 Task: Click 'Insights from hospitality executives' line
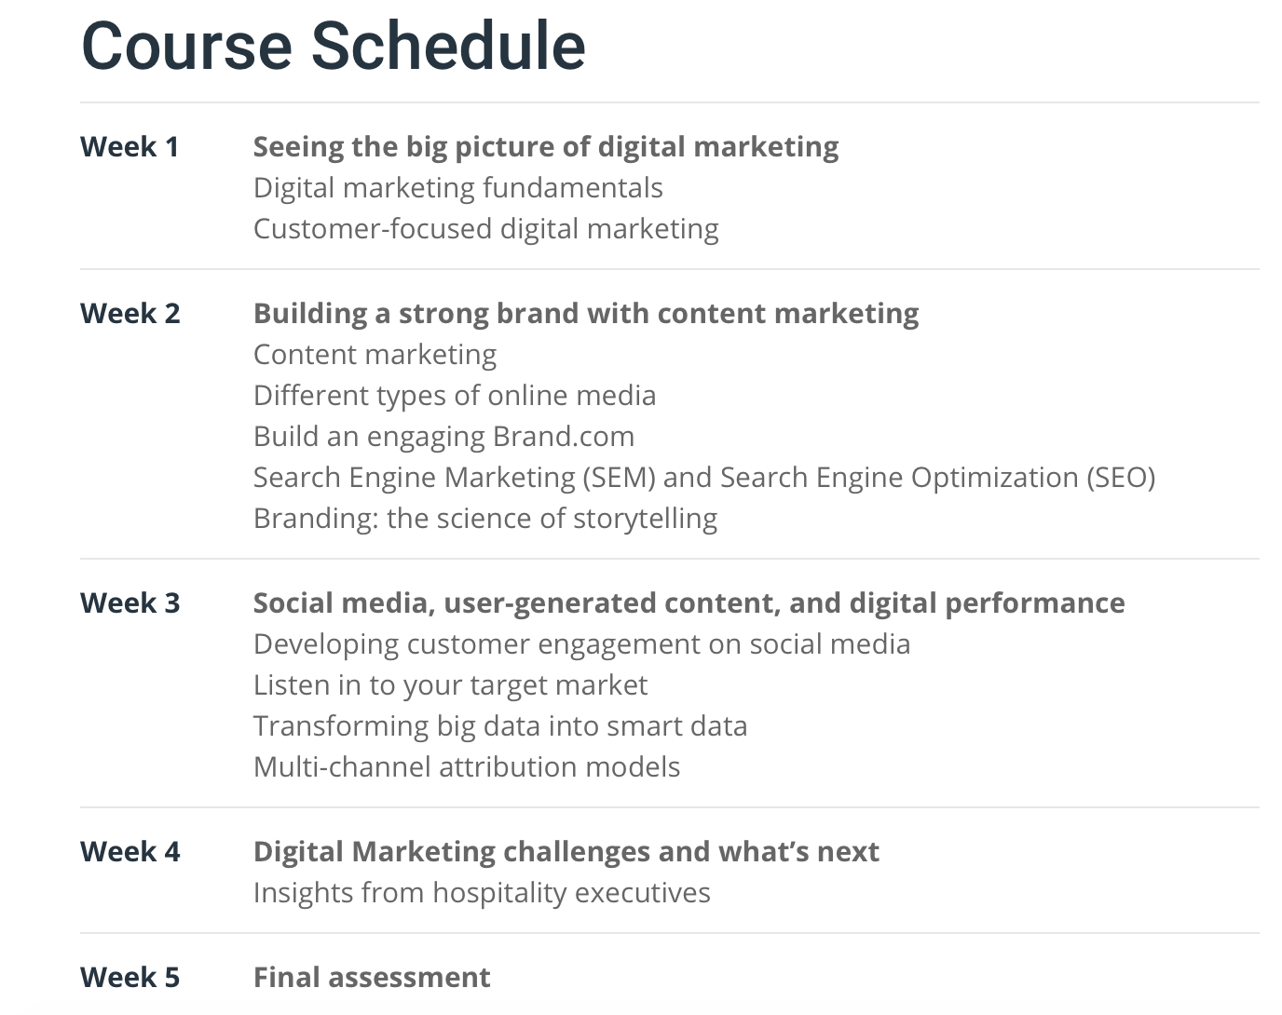pos(482,893)
